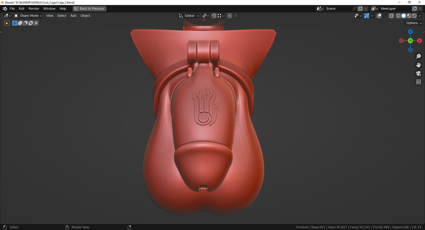Switch to Rendered viewport shading
Image resolution: width=425 pixels, height=230 pixels.
click(414, 16)
